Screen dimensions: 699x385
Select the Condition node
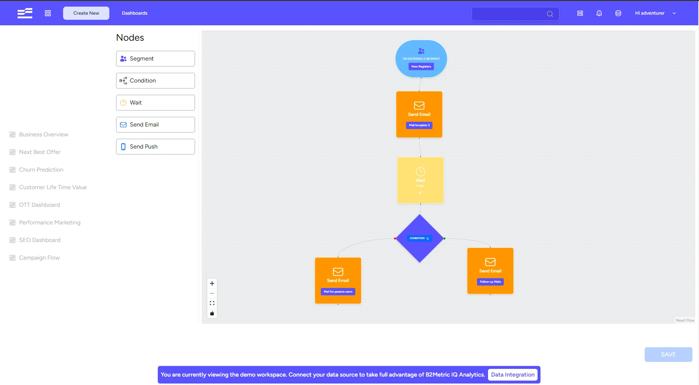156,81
